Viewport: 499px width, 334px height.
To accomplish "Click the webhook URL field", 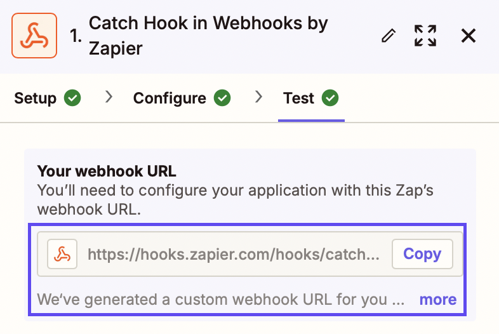I will click(250, 254).
